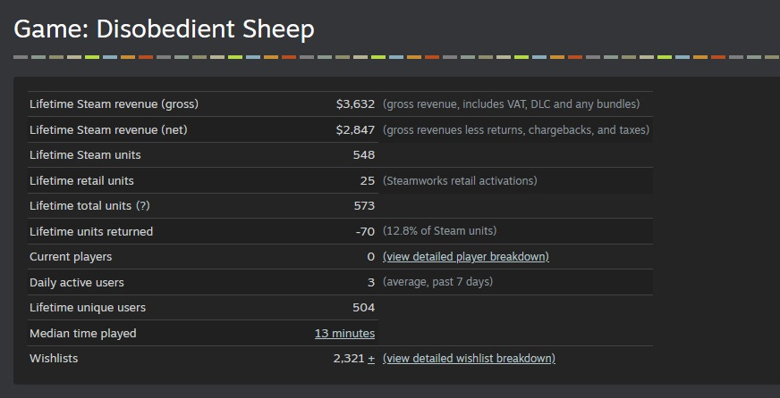The image size is (780, 398).
Task: Select the Game: Disobedient Sheep heading
Action: point(164,29)
